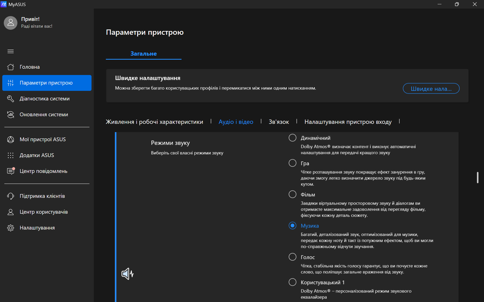This screenshot has height=302, width=484.
Task: Click the vertical scrollbar thumb
Action: [x=477, y=178]
